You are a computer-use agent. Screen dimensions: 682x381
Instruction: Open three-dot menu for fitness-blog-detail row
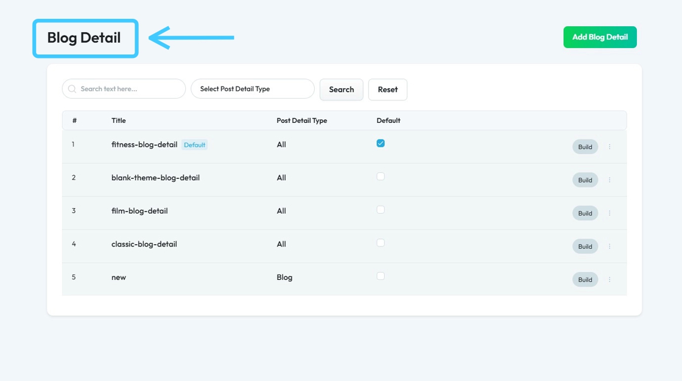coord(610,147)
